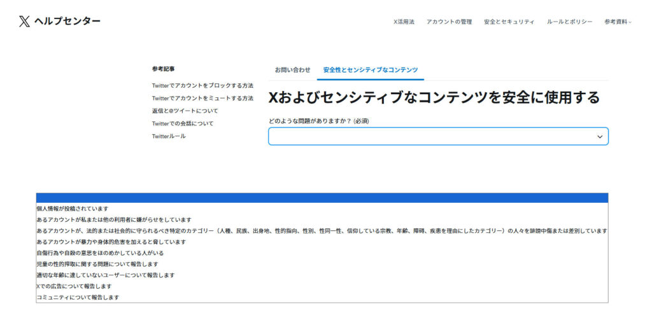Screen dimensions: 652x318
Task: Open the Twitterルール link
Action: 169,136
